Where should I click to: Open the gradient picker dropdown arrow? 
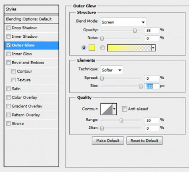153,48
